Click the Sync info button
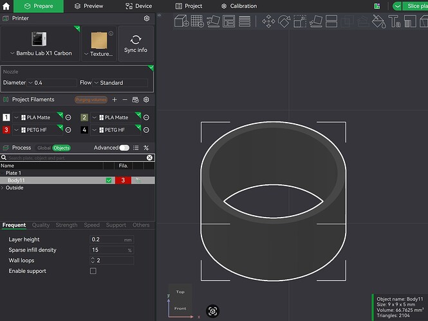 [x=136, y=44]
